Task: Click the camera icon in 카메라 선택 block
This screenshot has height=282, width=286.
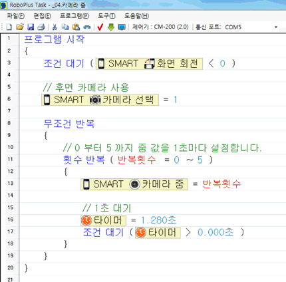Action: click(95, 100)
